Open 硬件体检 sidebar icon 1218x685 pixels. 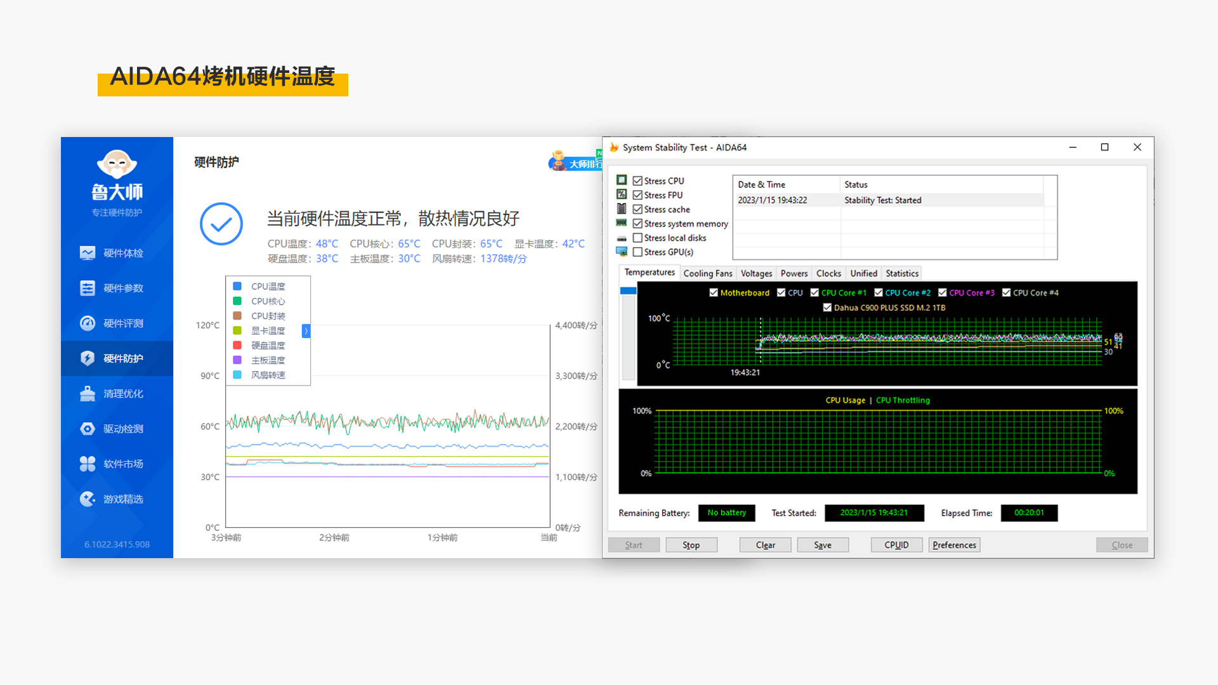[x=88, y=253]
